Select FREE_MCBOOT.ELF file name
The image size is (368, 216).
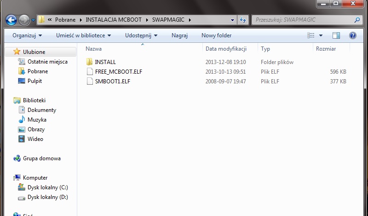pyautogui.click(x=119, y=72)
